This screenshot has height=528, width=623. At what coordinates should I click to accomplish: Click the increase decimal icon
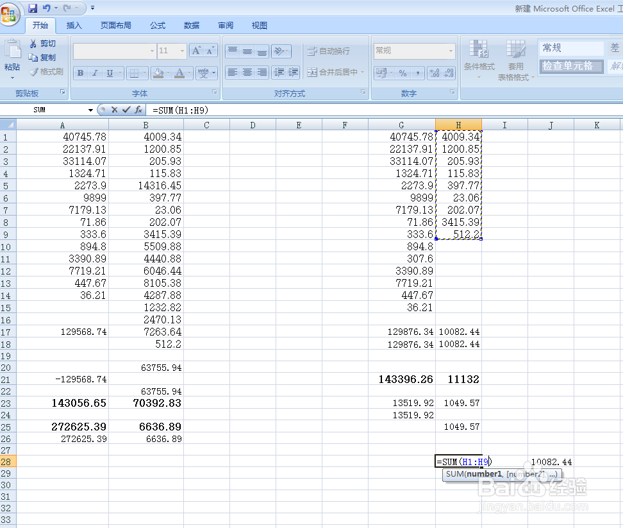tap(435, 73)
